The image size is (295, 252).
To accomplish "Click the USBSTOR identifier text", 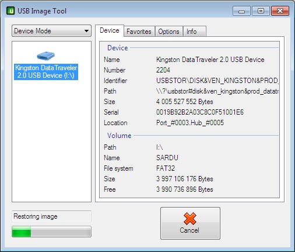I will [217, 81].
